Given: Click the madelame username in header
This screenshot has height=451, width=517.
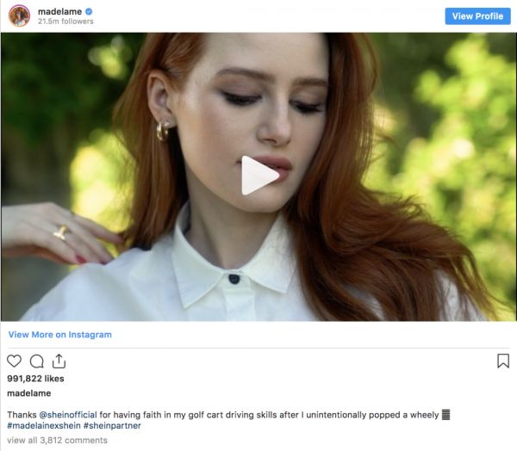Looking at the screenshot, I should point(59,10).
